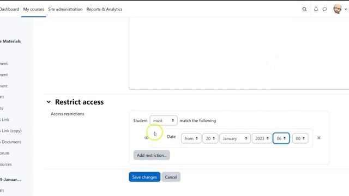Click the Restrict access heading

[79, 102]
